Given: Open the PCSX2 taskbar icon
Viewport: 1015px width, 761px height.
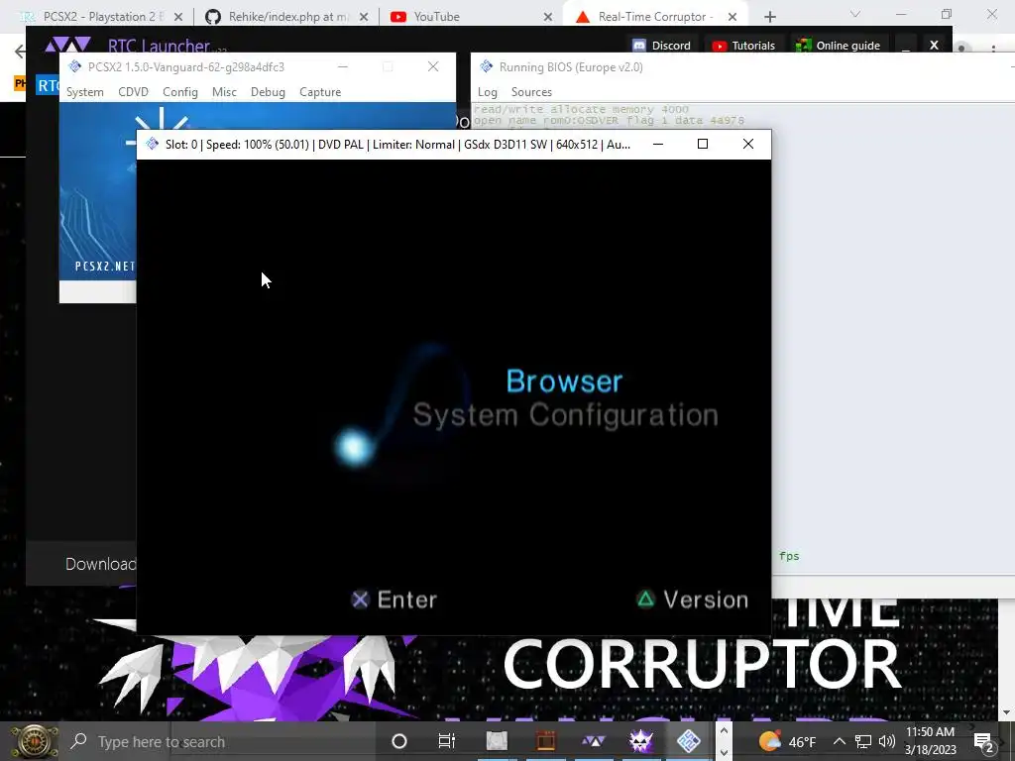Looking at the screenshot, I should tap(688, 741).
